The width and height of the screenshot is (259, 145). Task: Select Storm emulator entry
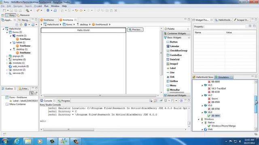pos(213,99)
